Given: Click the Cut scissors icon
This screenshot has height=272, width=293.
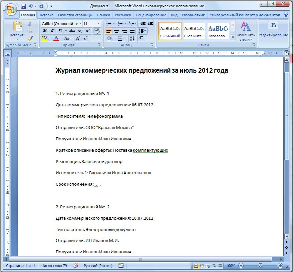Looking at the screenshot, I should coord(30,24).
